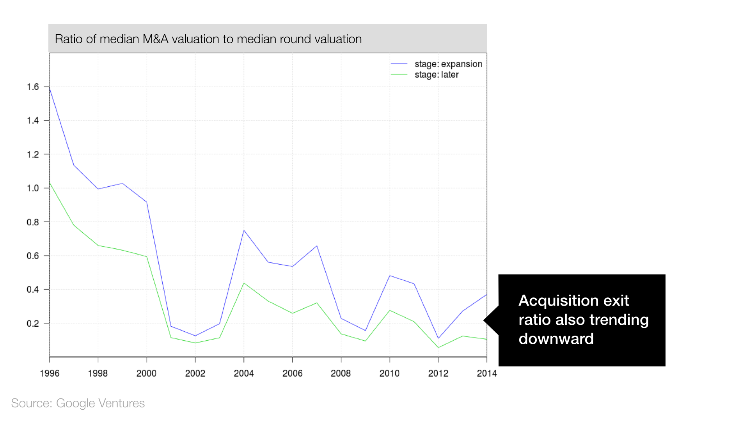
Task: Click the 'Source: Google Ventures' caption
Action: [78, 403]
